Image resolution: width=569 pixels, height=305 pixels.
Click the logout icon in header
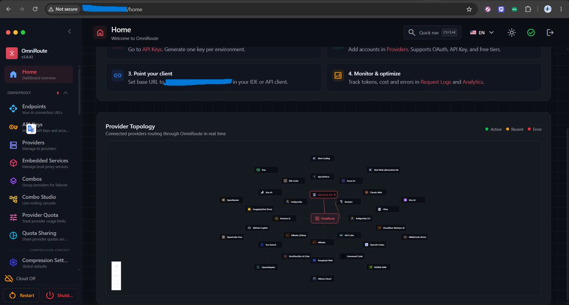pos(550,33)
